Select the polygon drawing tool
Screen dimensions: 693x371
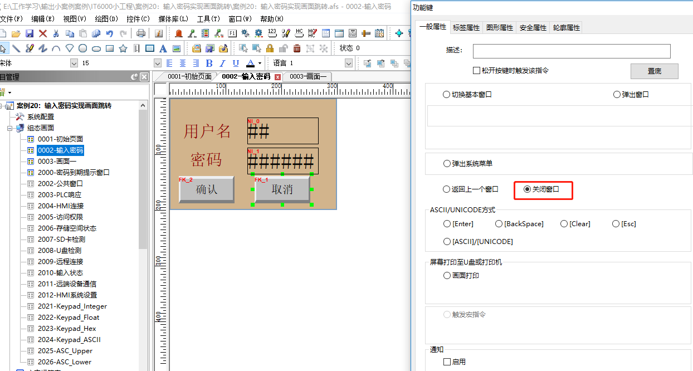point(70,48)
